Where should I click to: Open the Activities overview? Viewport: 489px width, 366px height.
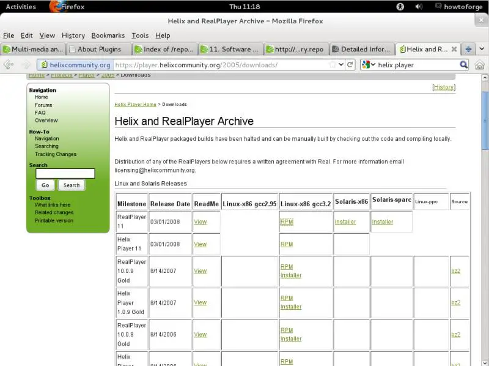[21, 7]
